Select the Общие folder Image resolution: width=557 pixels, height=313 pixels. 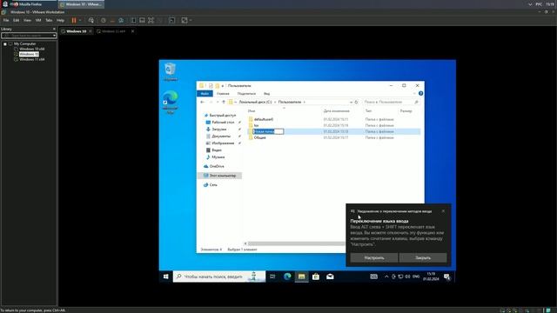click(x=259, y=137)
